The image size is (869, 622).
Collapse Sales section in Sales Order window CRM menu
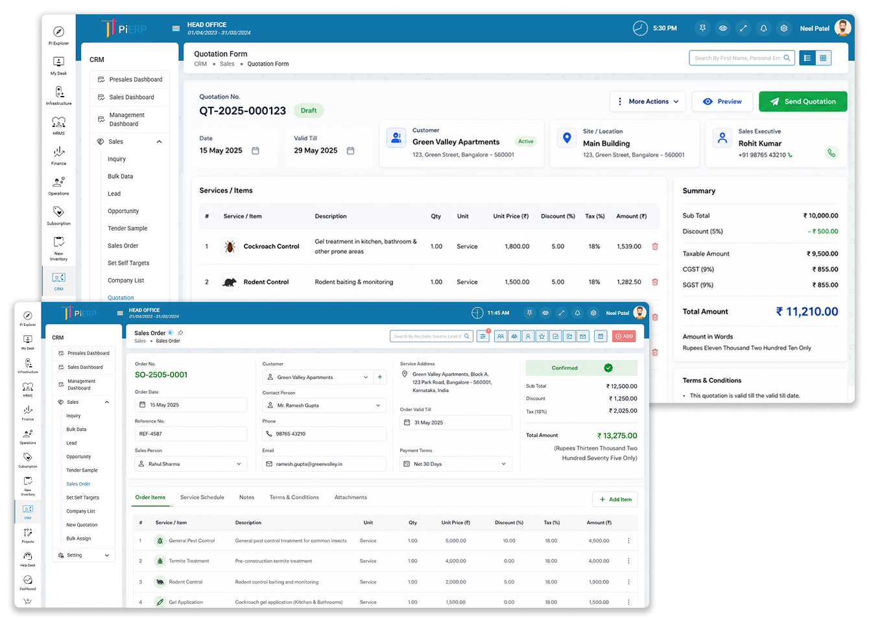[x=107, y=402]
